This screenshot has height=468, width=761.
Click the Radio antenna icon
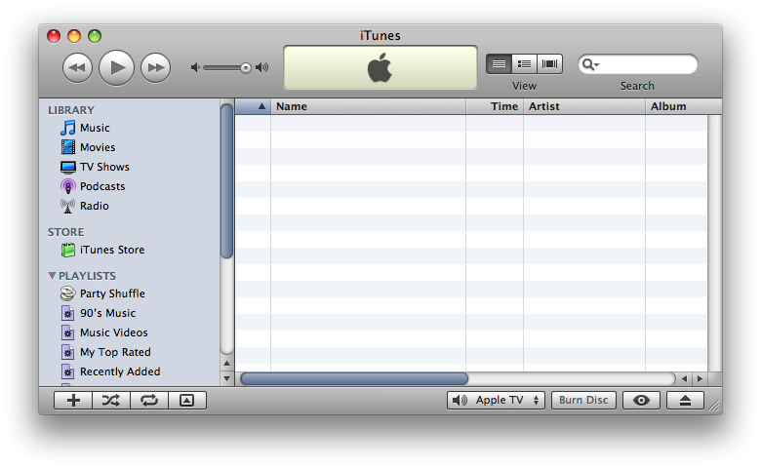click(68, 206)
